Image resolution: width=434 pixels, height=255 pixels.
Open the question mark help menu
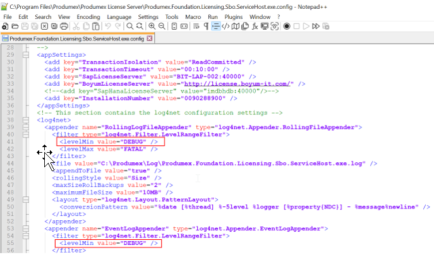pyautogui.click(x=279, y=17)
